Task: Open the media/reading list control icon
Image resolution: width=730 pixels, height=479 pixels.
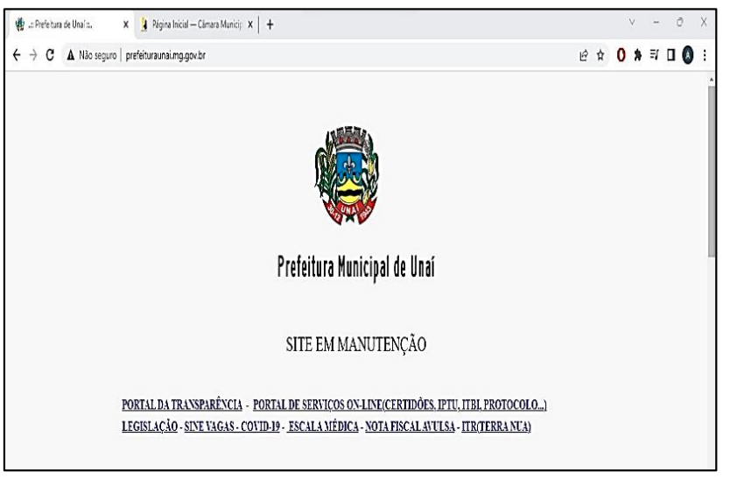Action: tap(654, 55)
